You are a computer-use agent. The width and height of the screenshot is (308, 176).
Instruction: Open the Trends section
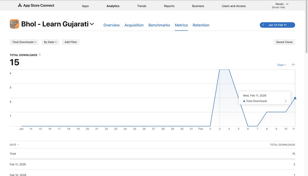[142, 6]
